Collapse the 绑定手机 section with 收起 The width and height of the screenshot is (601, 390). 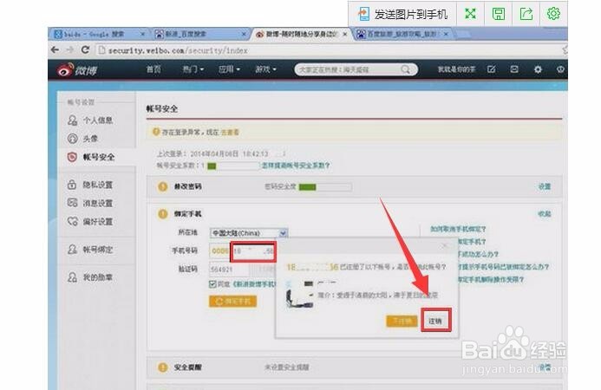[545, 214]
